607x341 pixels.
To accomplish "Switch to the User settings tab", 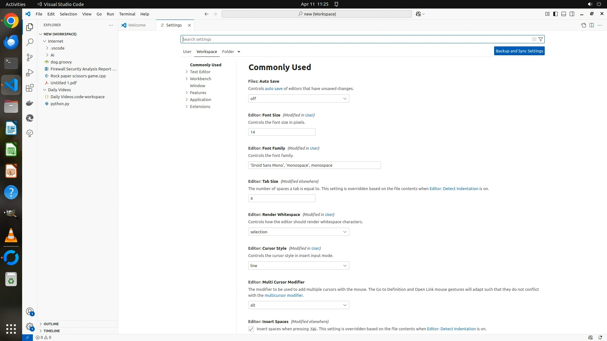I will click(x=187, y=51).
